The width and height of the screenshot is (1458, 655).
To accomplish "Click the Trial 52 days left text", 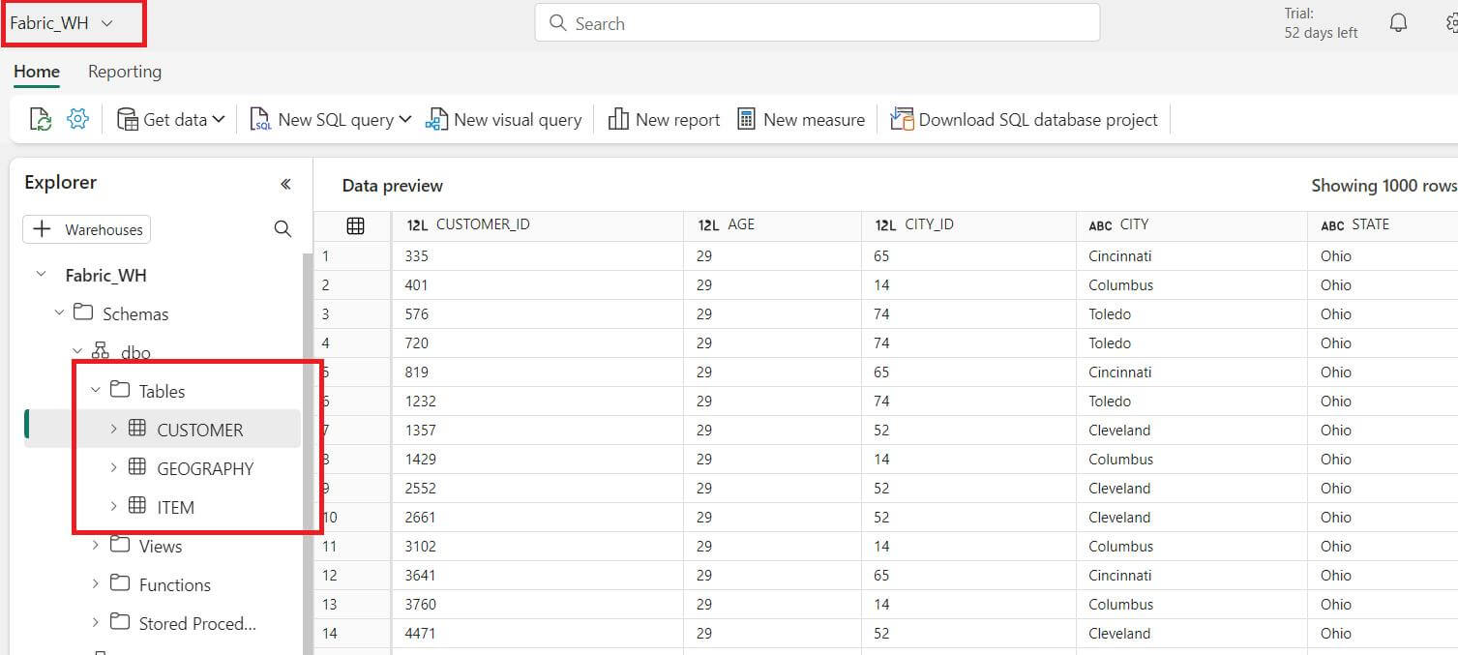I will [1321, 23].
